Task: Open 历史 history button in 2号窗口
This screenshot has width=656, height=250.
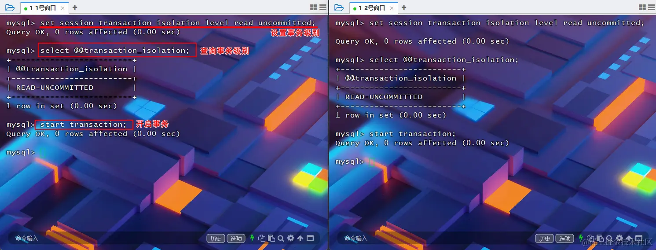Action: (x=545, y=238)
